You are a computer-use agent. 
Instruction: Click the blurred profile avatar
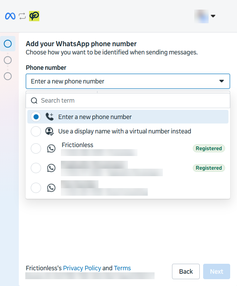tap(201, 16)
